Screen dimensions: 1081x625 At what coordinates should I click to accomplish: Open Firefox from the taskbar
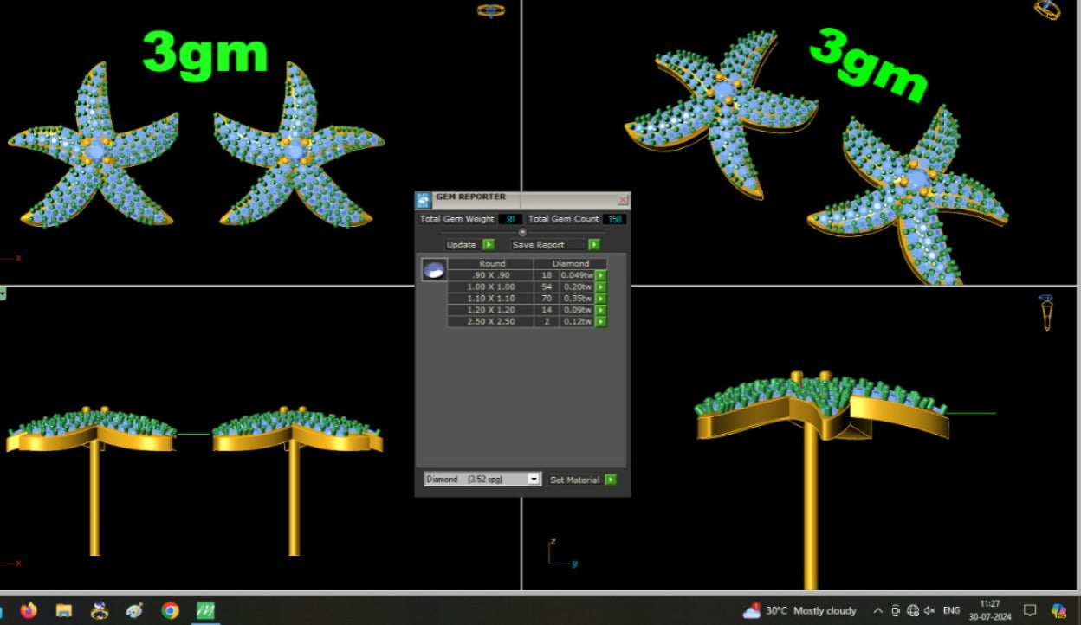29,610
